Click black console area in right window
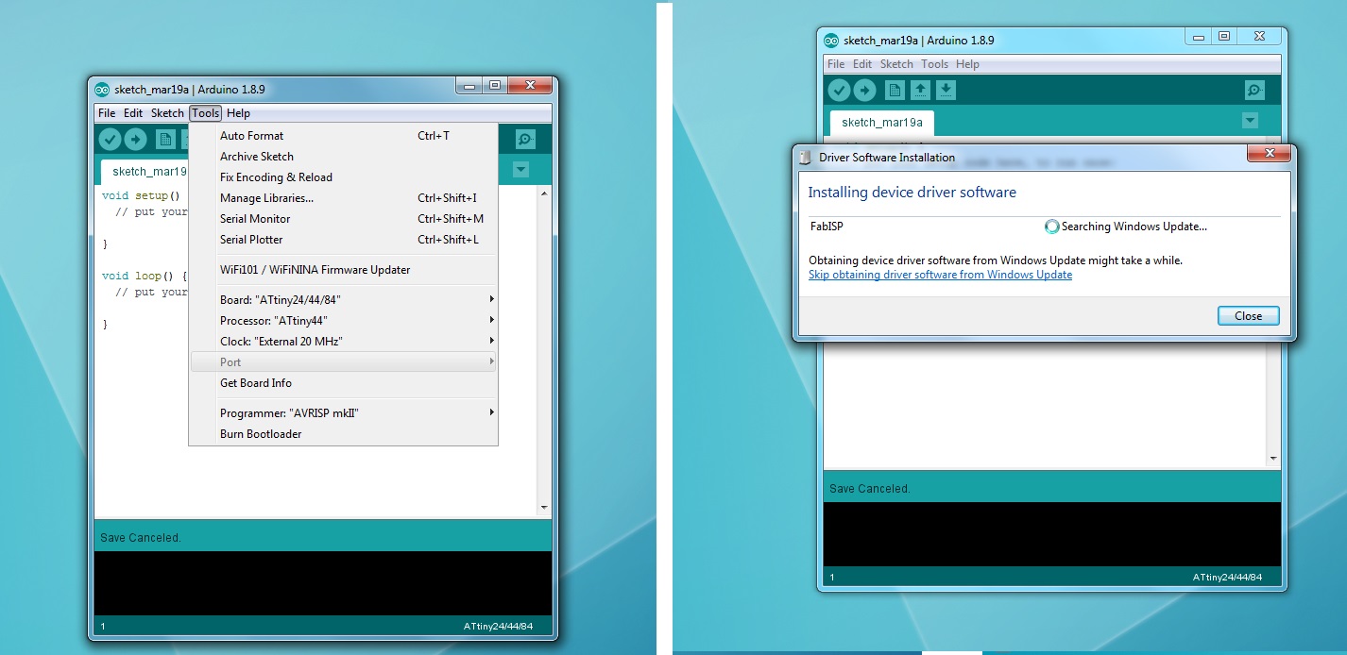The image size is (1347, 655). click(x=1052, y=534)
